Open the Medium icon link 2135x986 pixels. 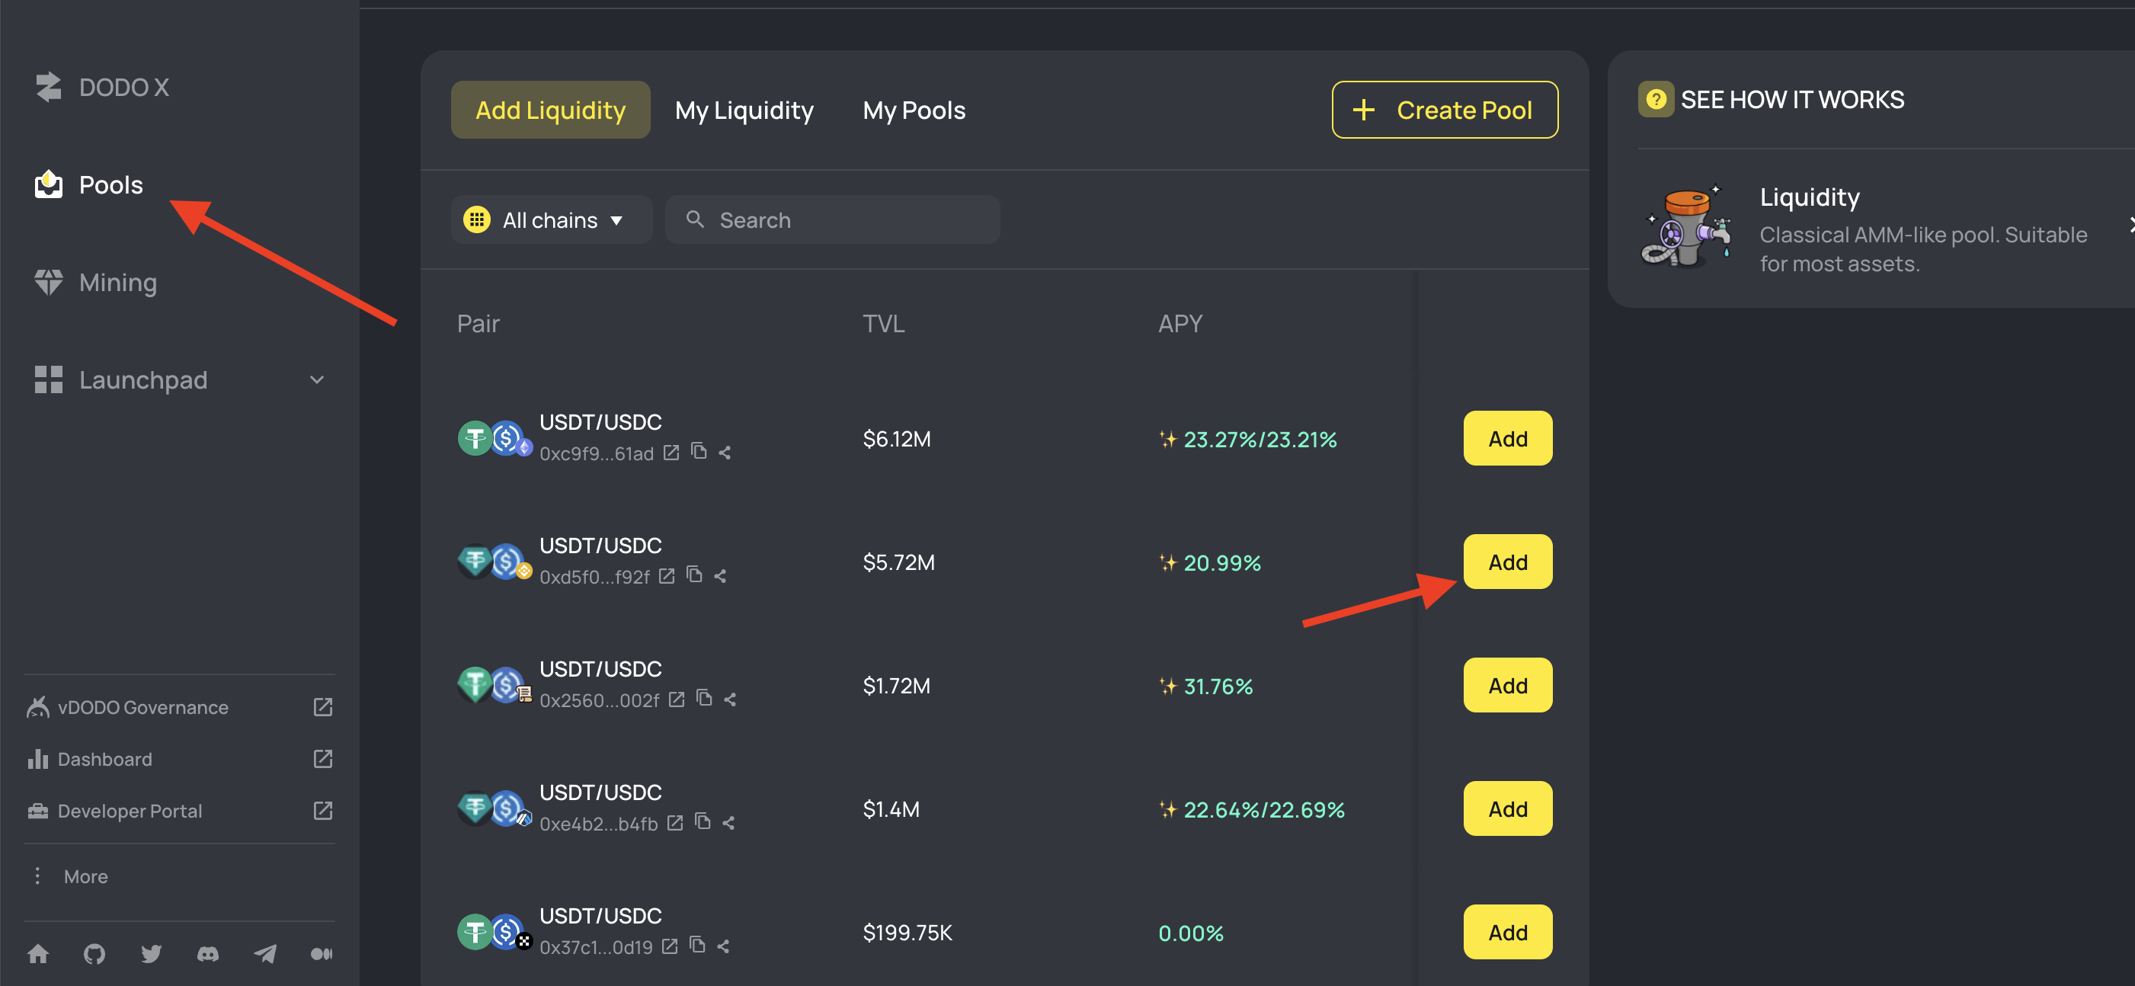click(x=322, y=954)
